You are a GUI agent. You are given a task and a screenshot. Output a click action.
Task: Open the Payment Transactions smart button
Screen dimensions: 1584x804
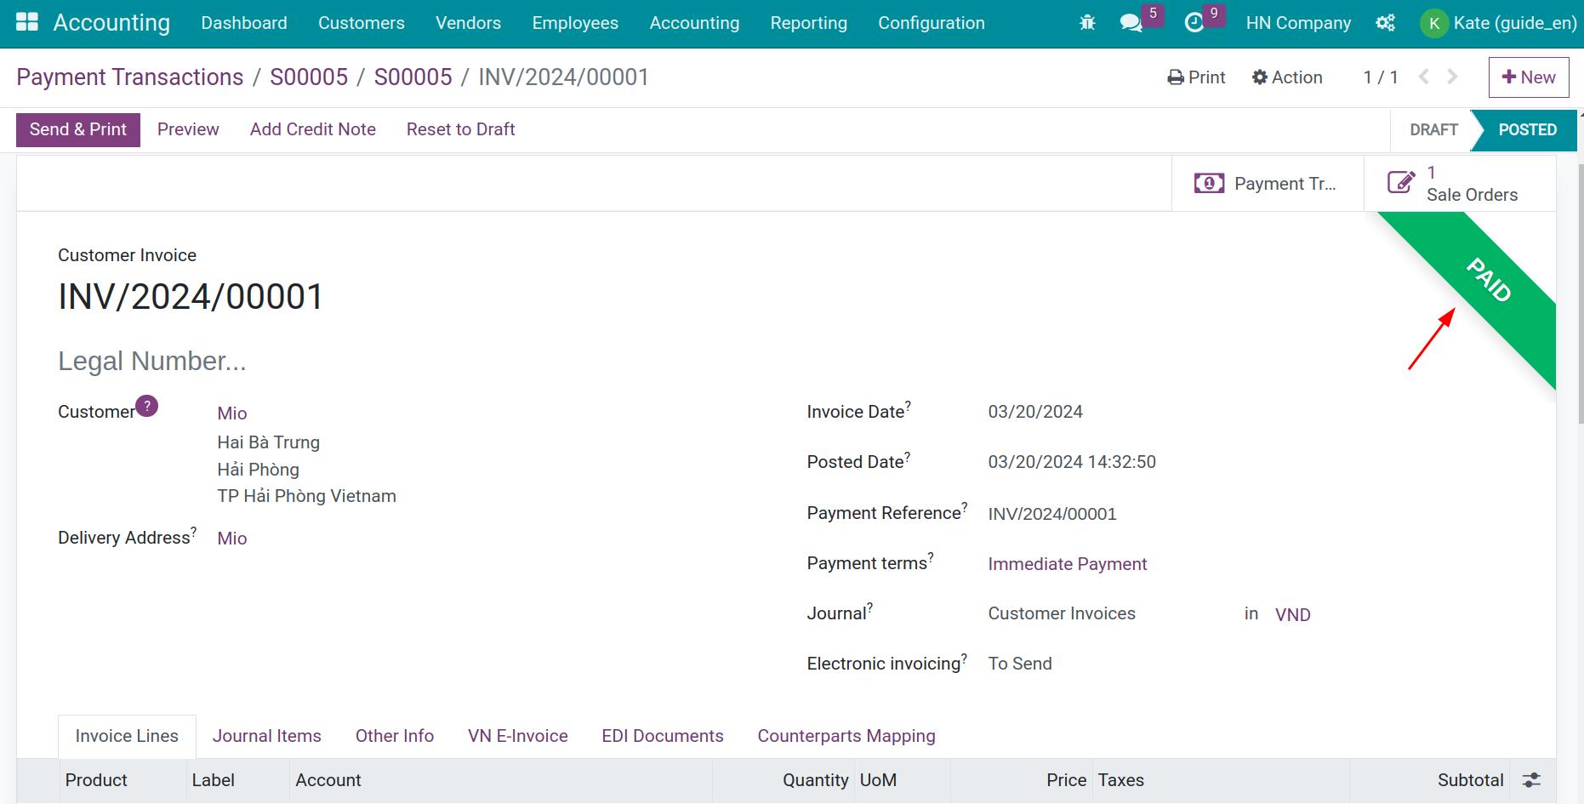(x=1268, y=184)
